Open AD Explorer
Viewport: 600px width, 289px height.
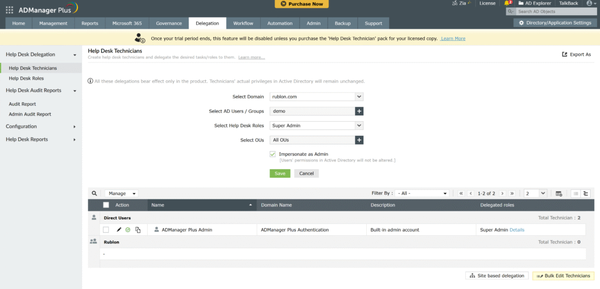[534, 3]
